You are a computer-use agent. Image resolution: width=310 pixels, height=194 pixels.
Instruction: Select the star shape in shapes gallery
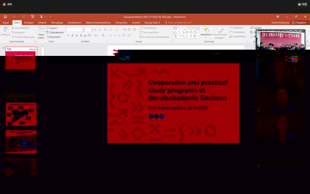195,36
